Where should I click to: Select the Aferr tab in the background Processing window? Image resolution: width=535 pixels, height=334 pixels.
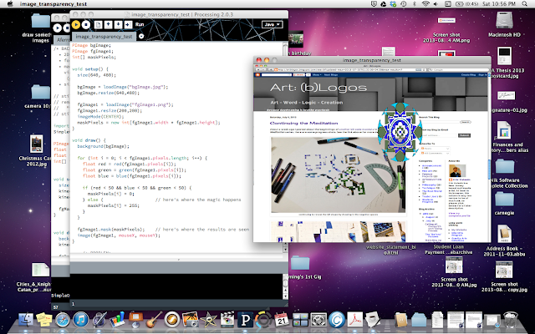click(62, 40)
